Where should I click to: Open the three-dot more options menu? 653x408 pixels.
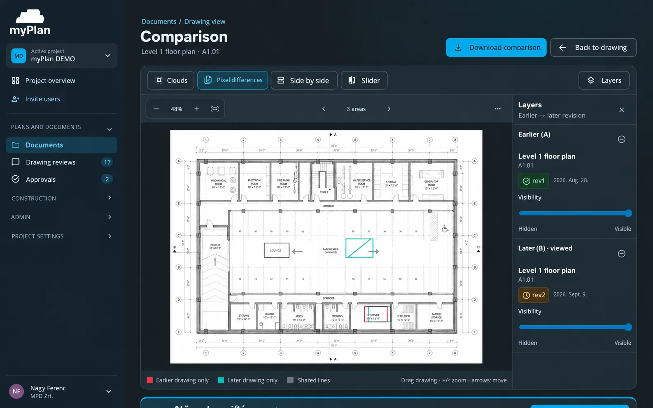[498, 109]
